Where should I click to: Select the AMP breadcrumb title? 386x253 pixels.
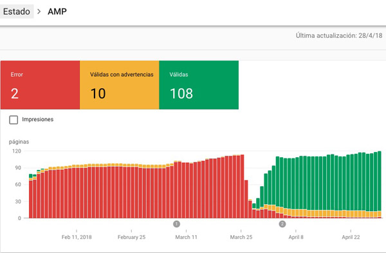pyautogui.click(x=57, y=12)
